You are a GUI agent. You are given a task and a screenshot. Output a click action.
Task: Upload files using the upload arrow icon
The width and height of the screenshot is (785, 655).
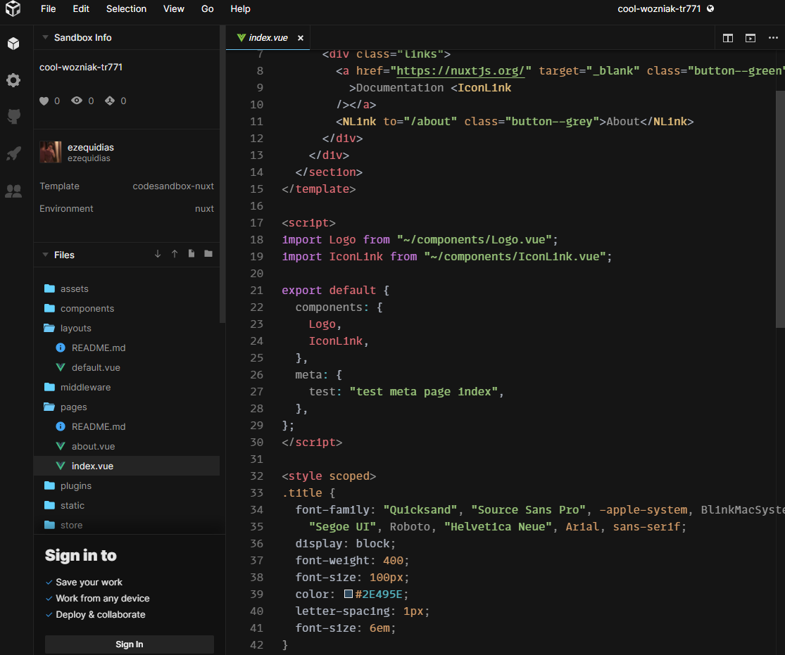click(x=174, y=254)
